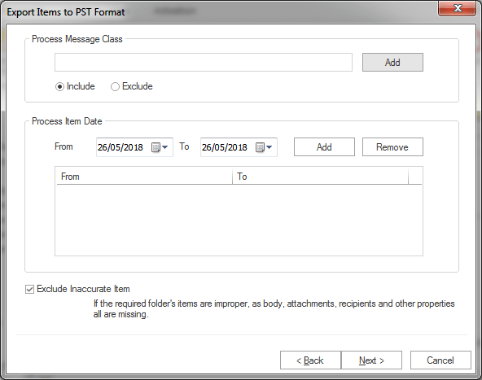The width and height of the screenshot is (482, 380).
Task: Click the Process Message Class text field
Action: (x=204, y=63)
